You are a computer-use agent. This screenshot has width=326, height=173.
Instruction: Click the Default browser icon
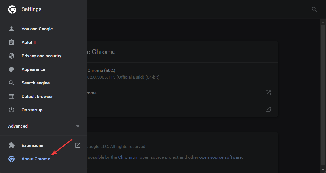point(11,96)
